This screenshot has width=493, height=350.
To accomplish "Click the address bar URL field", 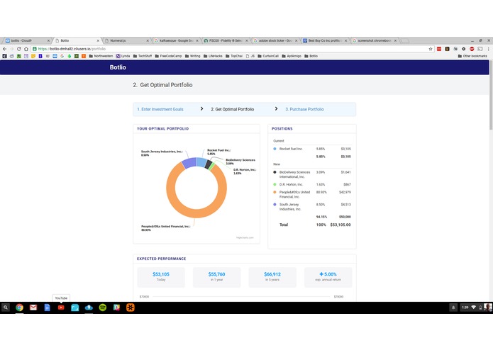I will 233,49.
